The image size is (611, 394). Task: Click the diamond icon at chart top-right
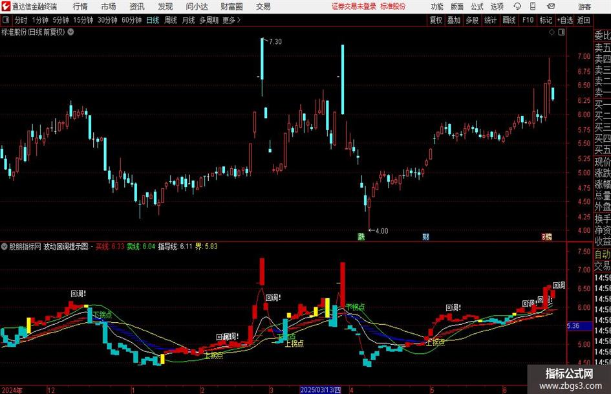coord(552,32)
